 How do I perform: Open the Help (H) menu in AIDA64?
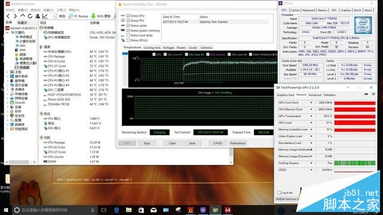(74, 10)
